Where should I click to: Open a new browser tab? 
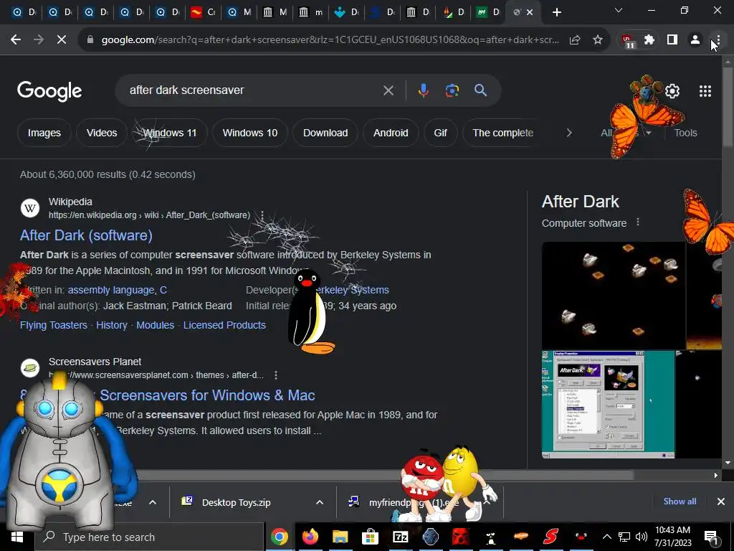[556, 12]
